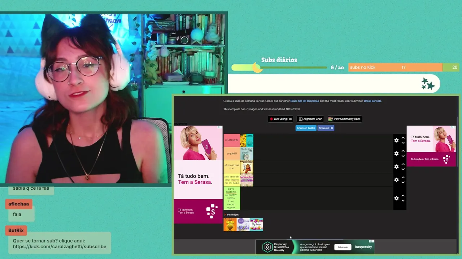Click the 'Pin Images' label
The width and height of the screenshot is (462, 259).
233,215
